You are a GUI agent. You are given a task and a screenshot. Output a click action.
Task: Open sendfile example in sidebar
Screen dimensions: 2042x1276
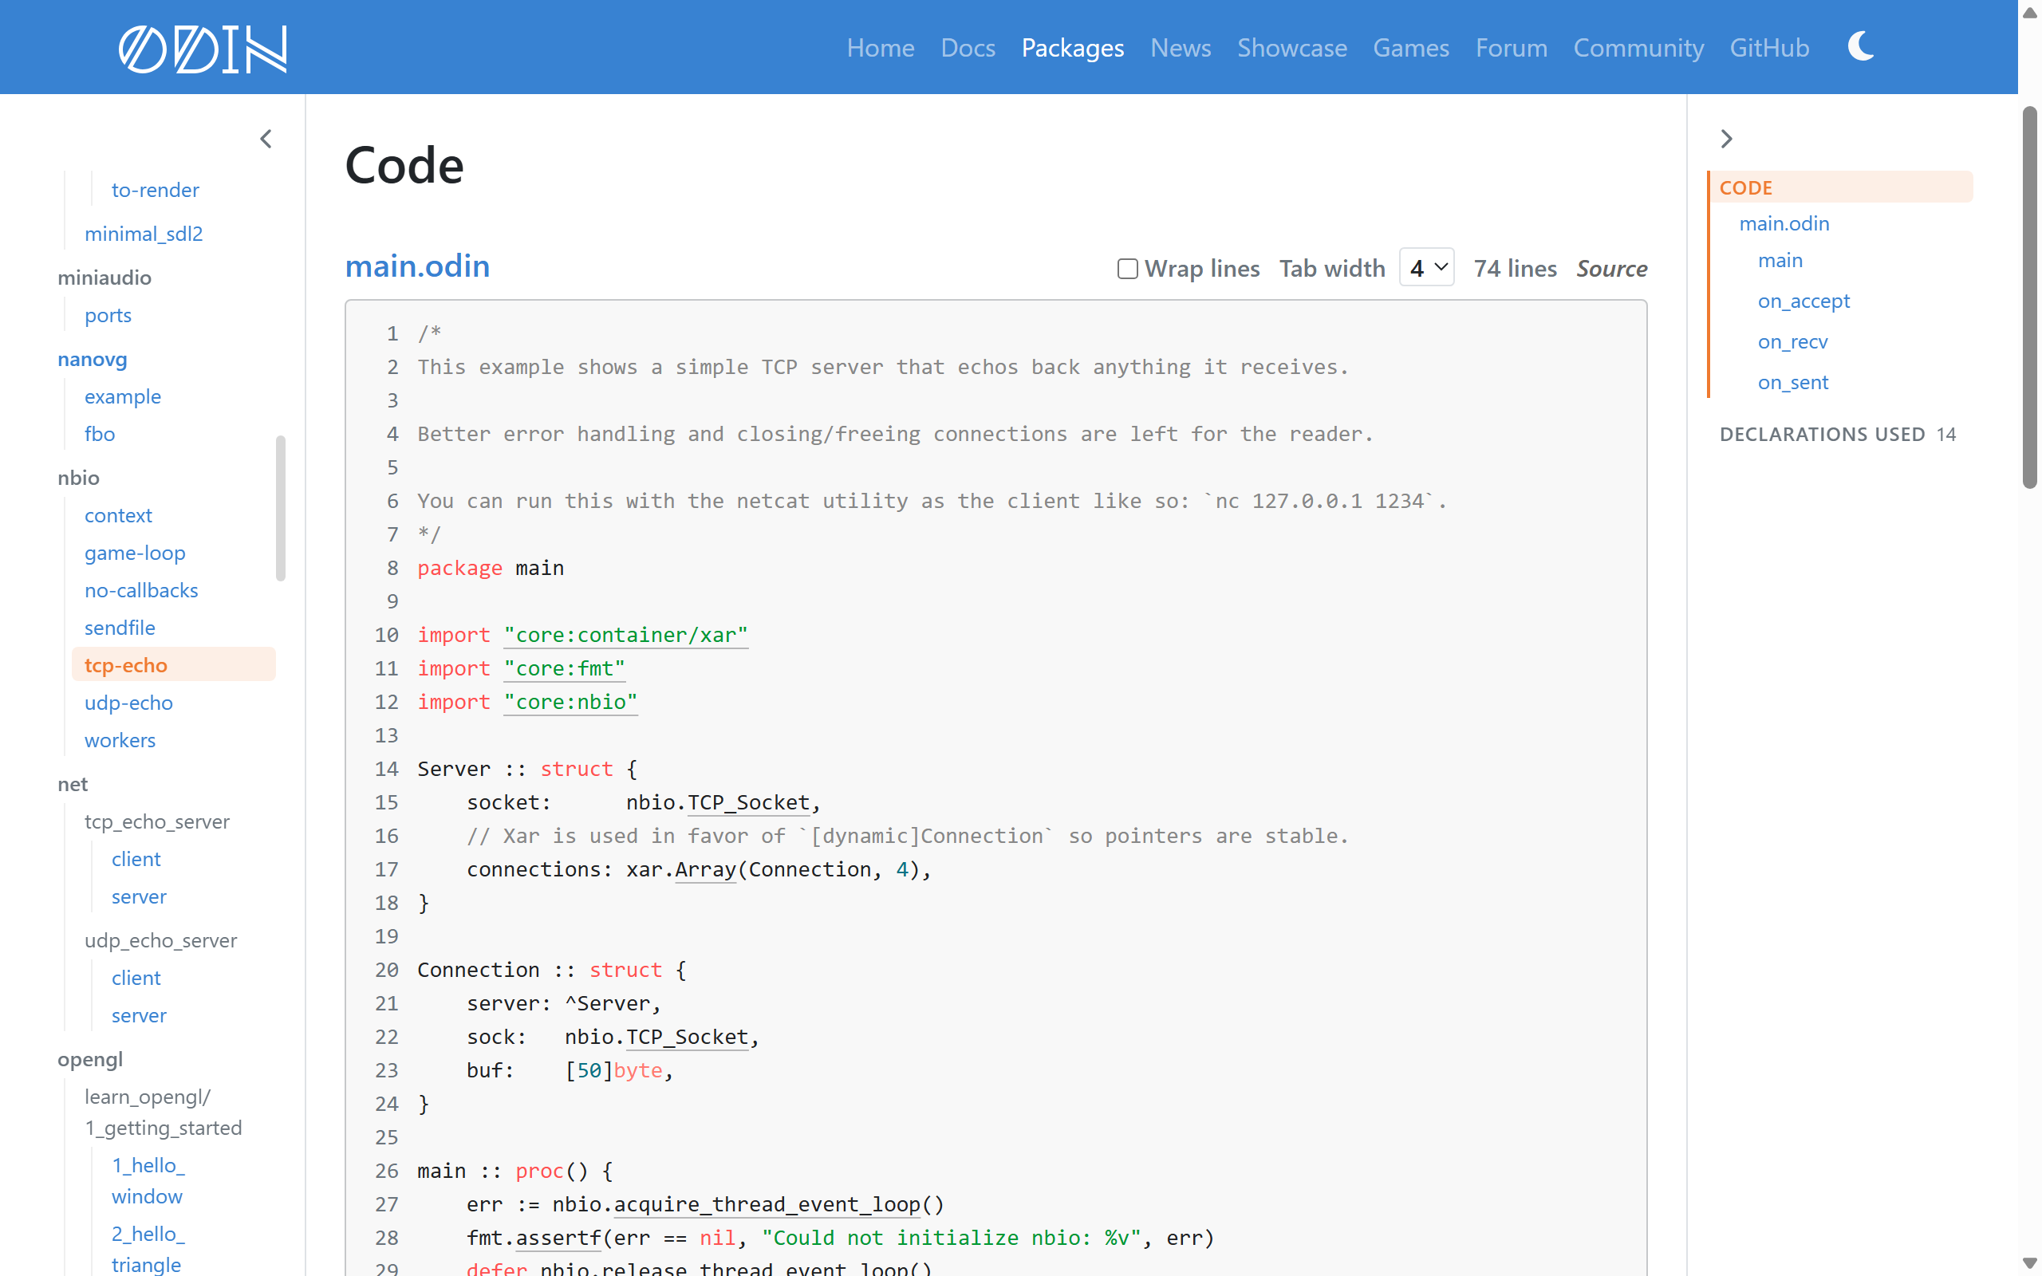pos(120,628)
